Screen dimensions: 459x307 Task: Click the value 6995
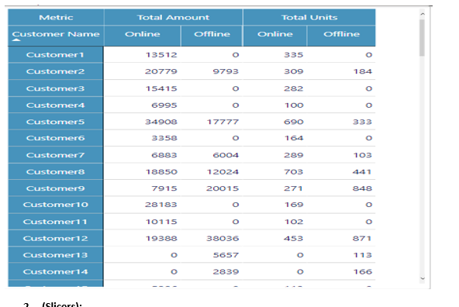click(164, 105)
